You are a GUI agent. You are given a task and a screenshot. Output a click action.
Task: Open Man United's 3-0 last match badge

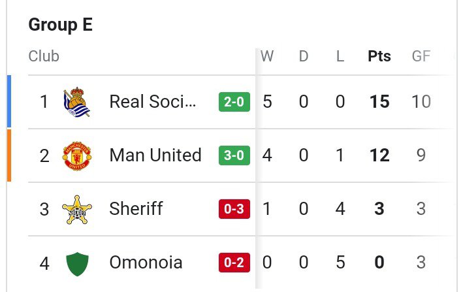point(234,155)
